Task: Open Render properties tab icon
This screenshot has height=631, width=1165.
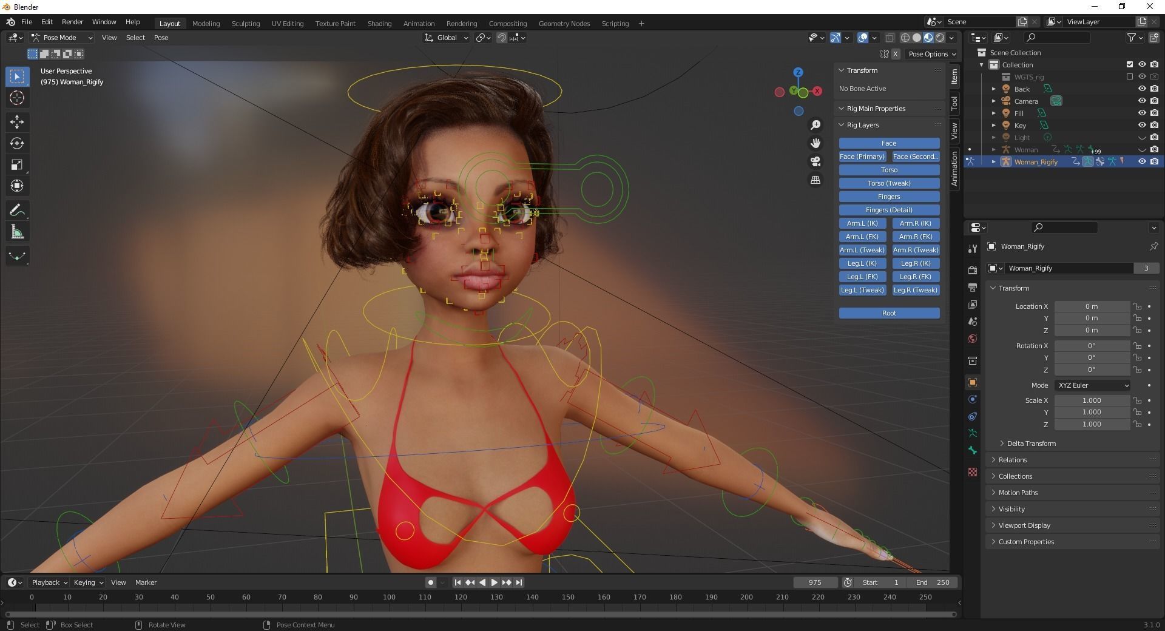Action: click(x=973, y=270)
